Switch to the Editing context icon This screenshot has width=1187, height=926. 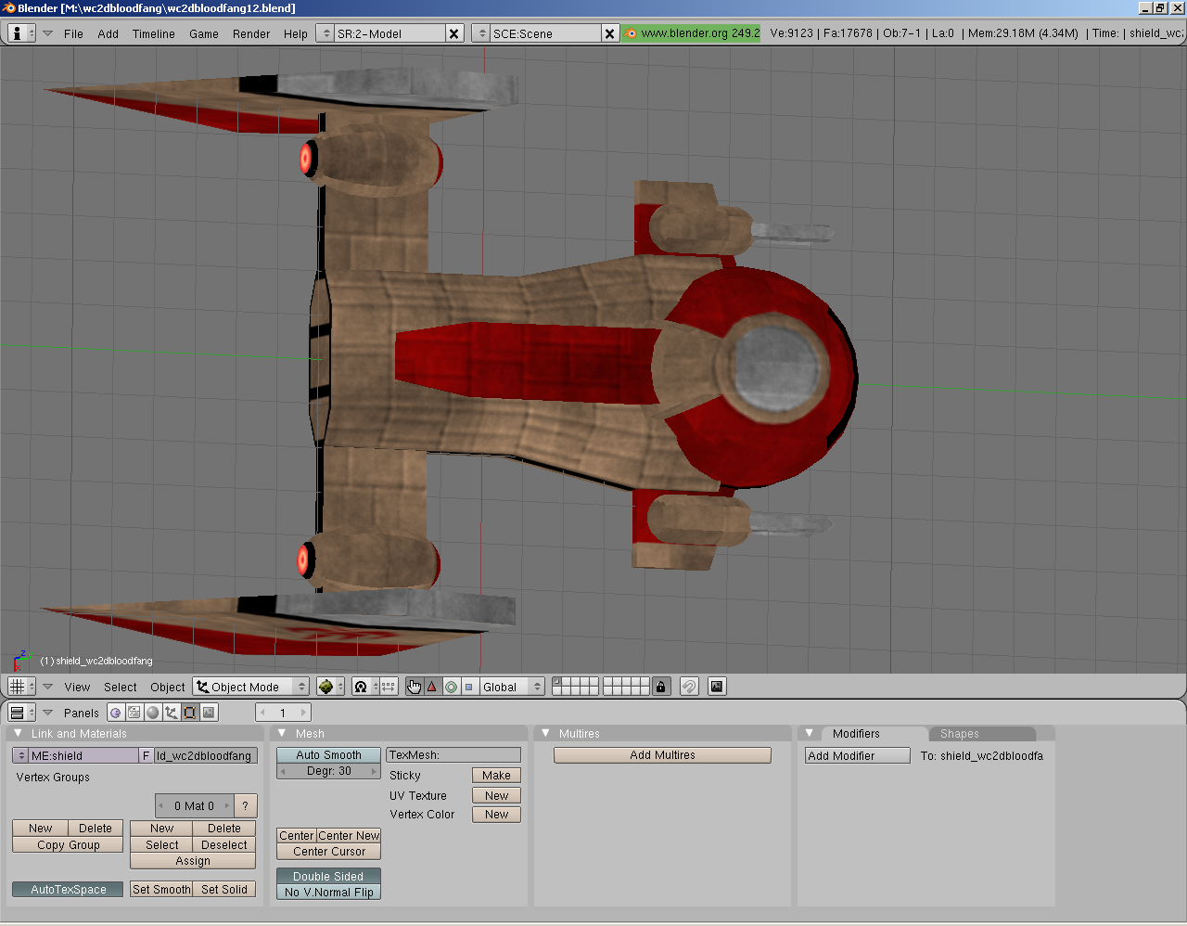tap(190, 713)
